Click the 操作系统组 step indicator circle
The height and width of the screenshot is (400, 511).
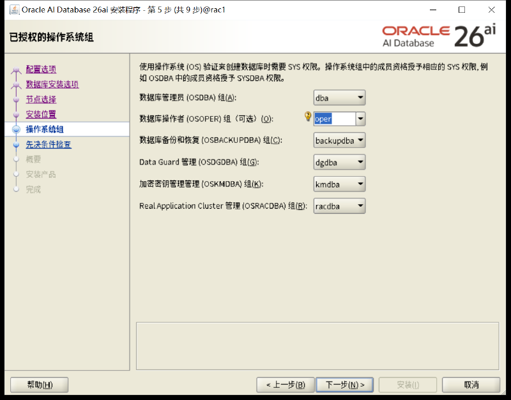click(16, 130)
